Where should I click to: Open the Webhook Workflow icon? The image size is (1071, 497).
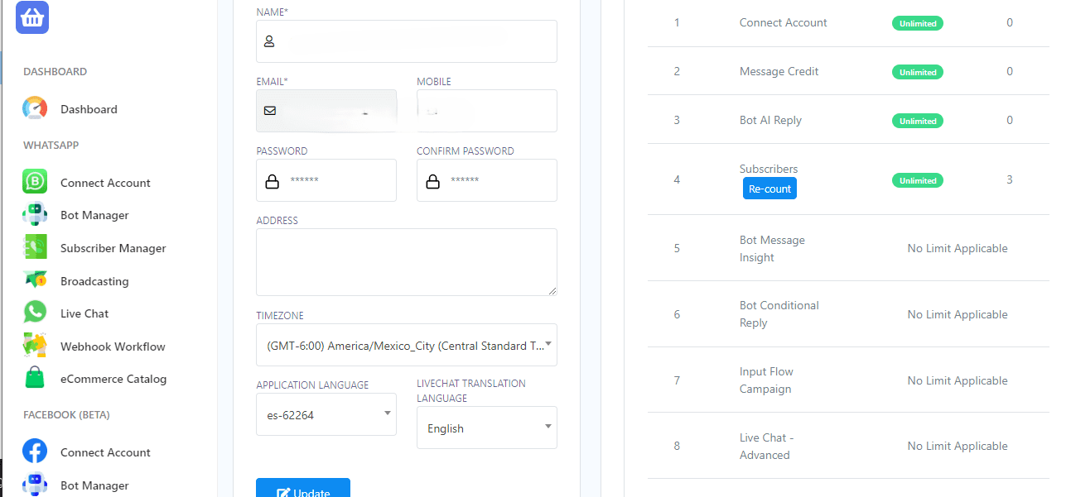tap(35, 346)
